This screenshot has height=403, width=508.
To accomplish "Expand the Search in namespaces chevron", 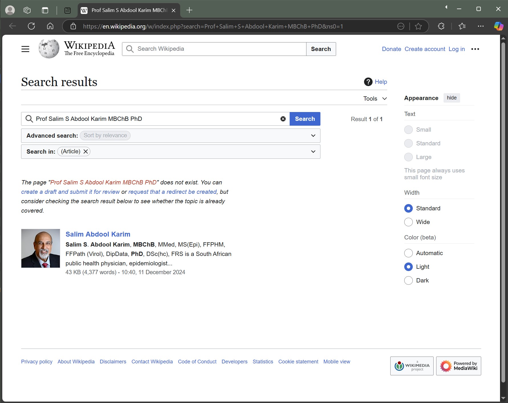I will click(313, 152).
